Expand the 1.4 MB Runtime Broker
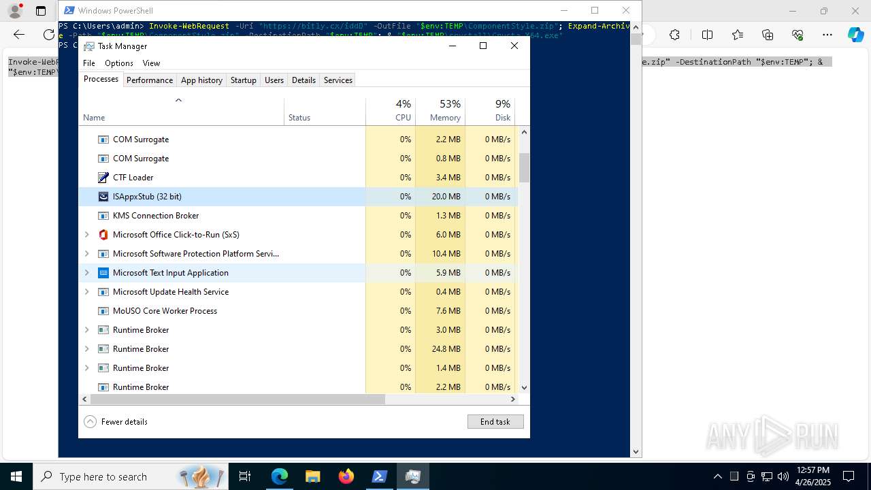871x490 pixels. tap(86, 368)
